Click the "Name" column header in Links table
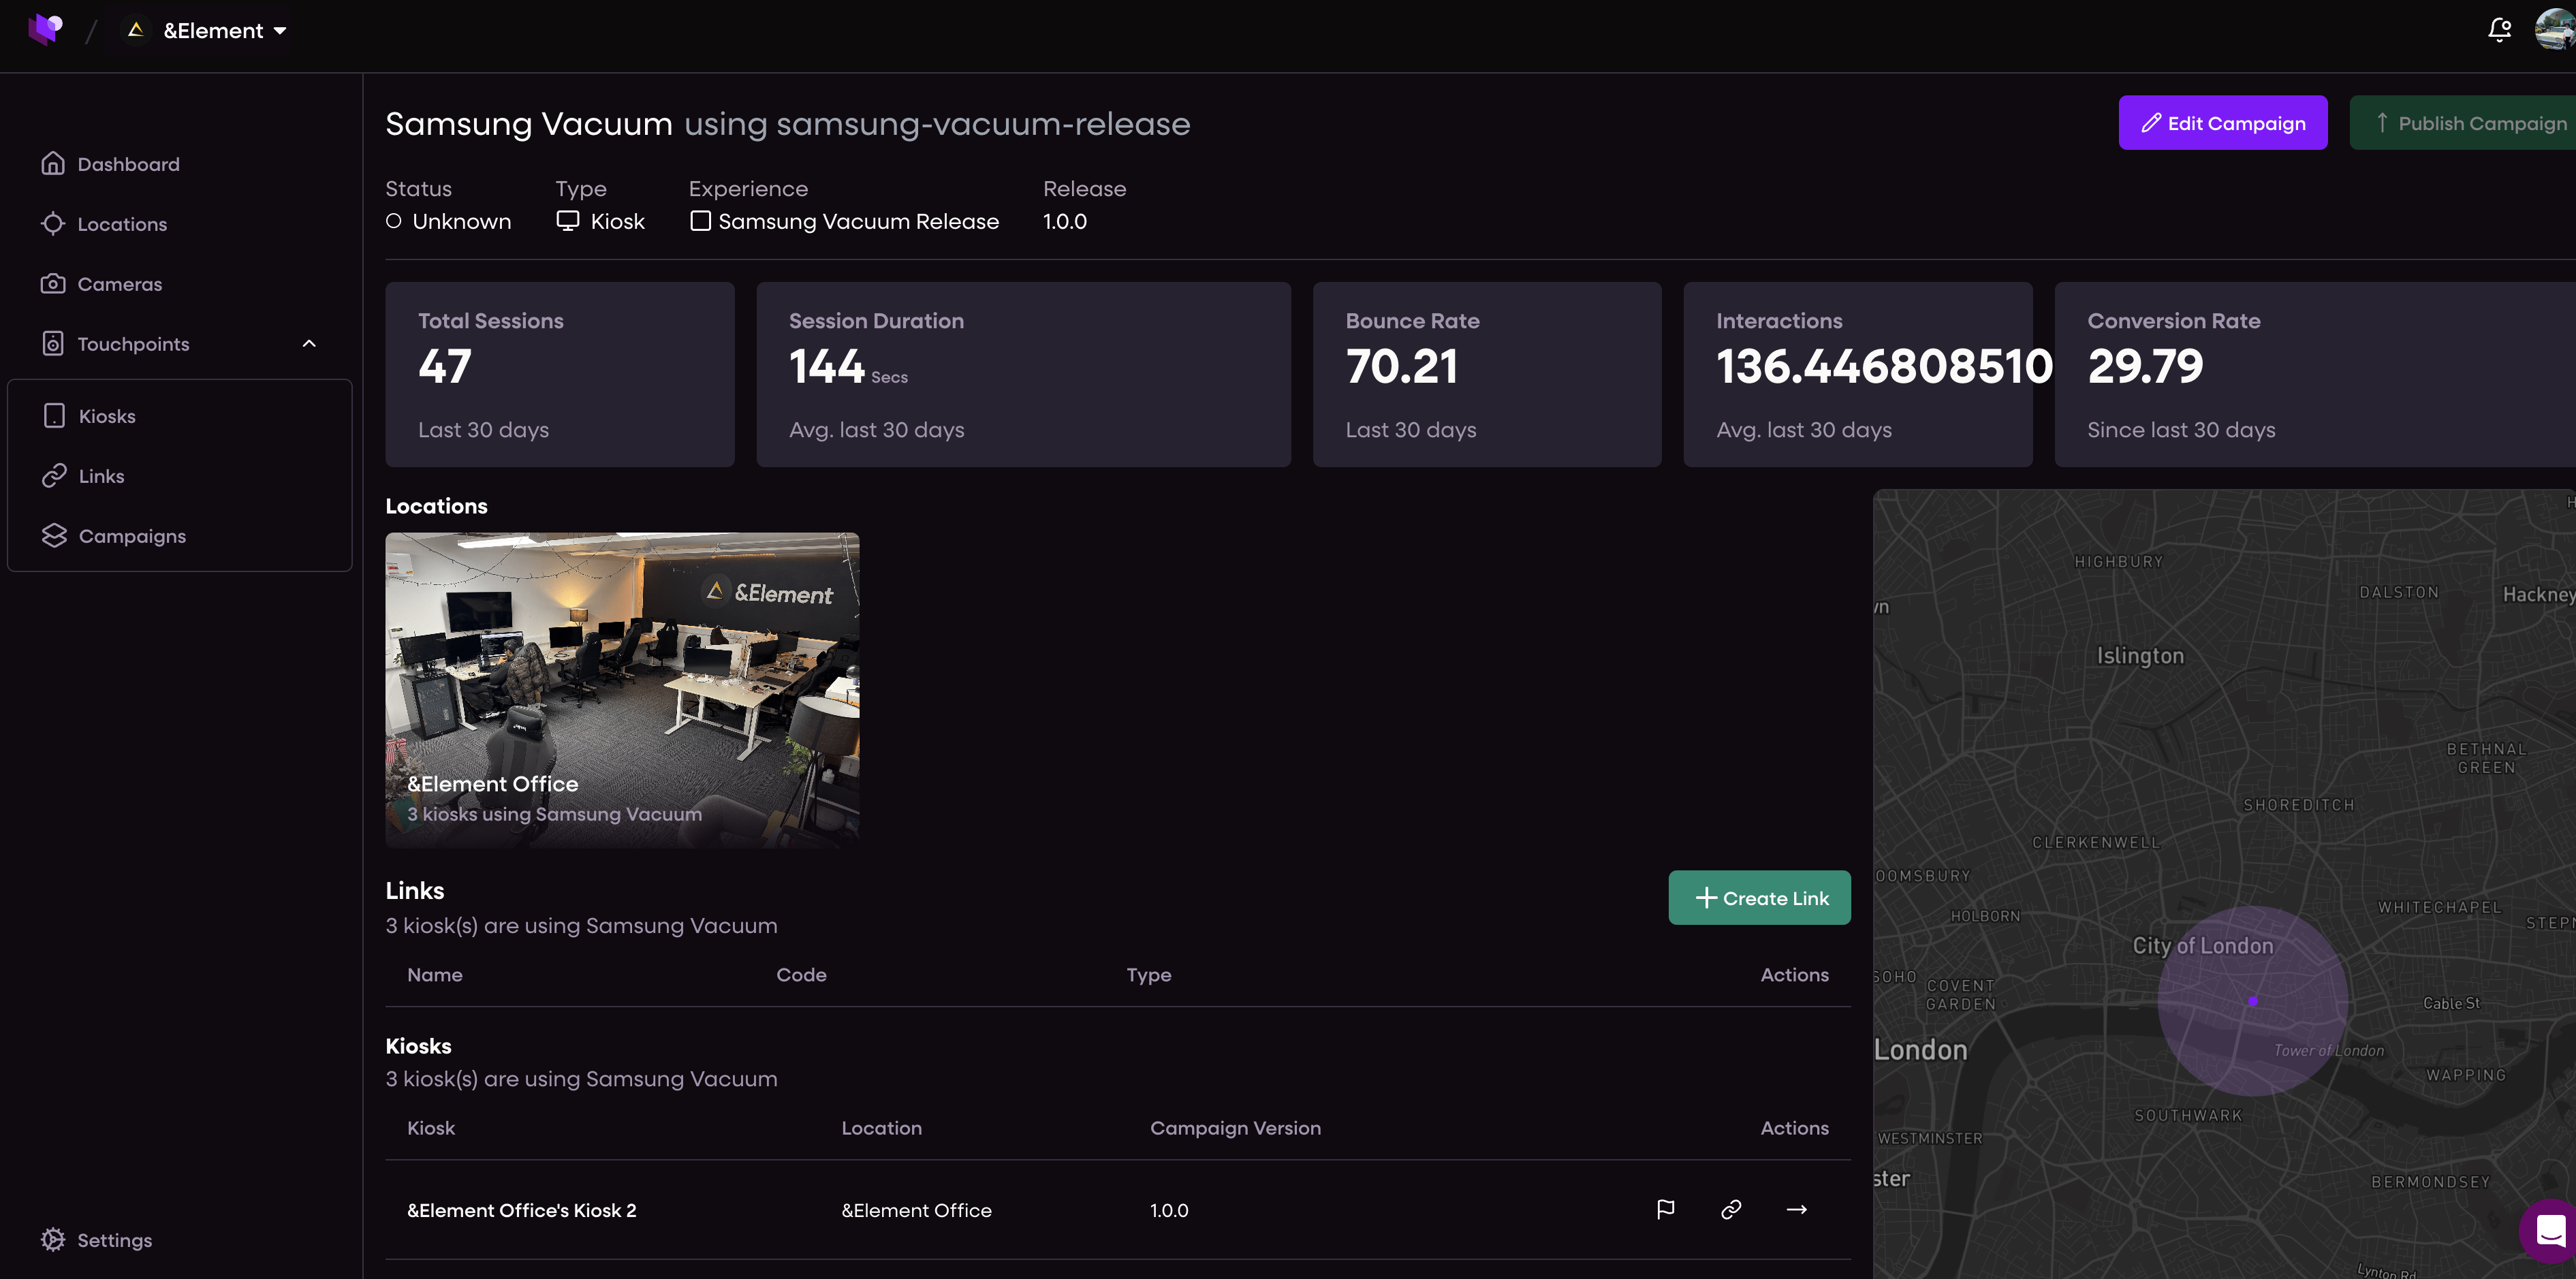Image resolution: width=2576 pixels, height=1279 pixels. coord(435,974)
